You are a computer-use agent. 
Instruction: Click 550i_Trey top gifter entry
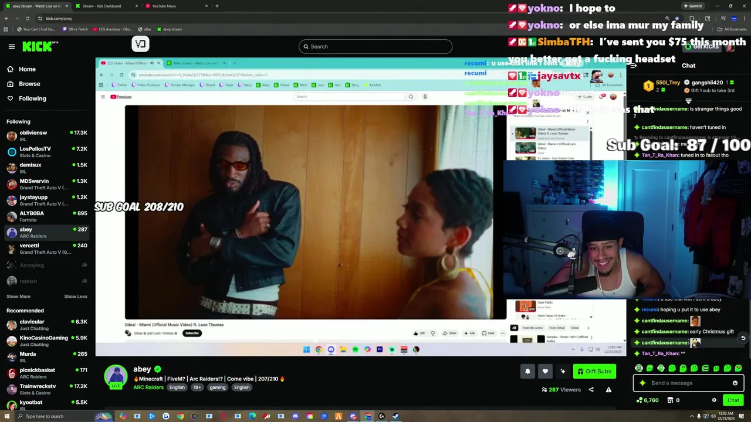tap(662, 86)
